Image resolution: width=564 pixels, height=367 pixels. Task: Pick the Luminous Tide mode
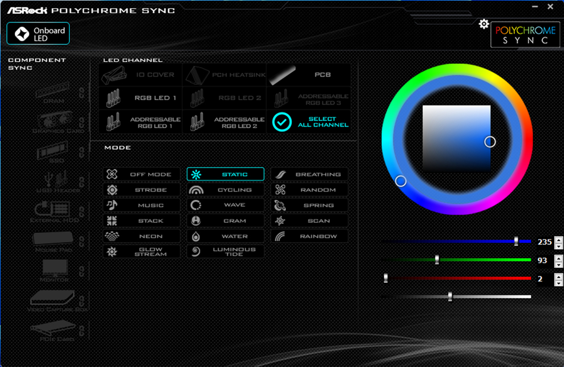[x=225, y=251]
